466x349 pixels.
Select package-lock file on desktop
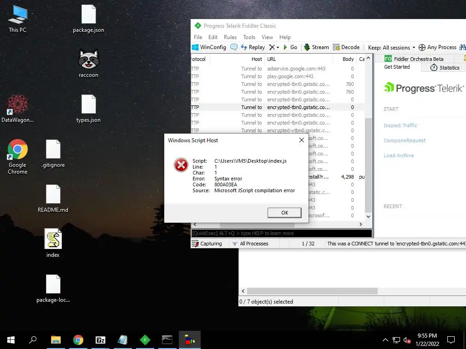pos(53,289)
